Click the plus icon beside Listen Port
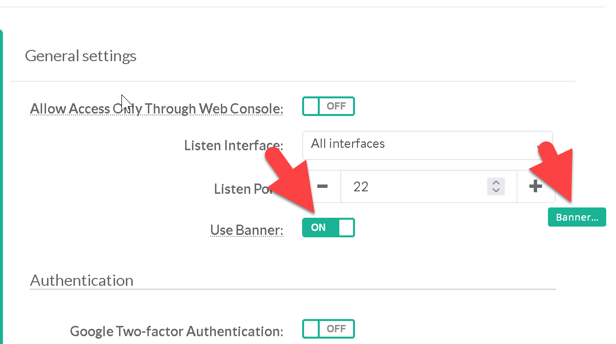This screenshot has height=344, width=616. 536,186
